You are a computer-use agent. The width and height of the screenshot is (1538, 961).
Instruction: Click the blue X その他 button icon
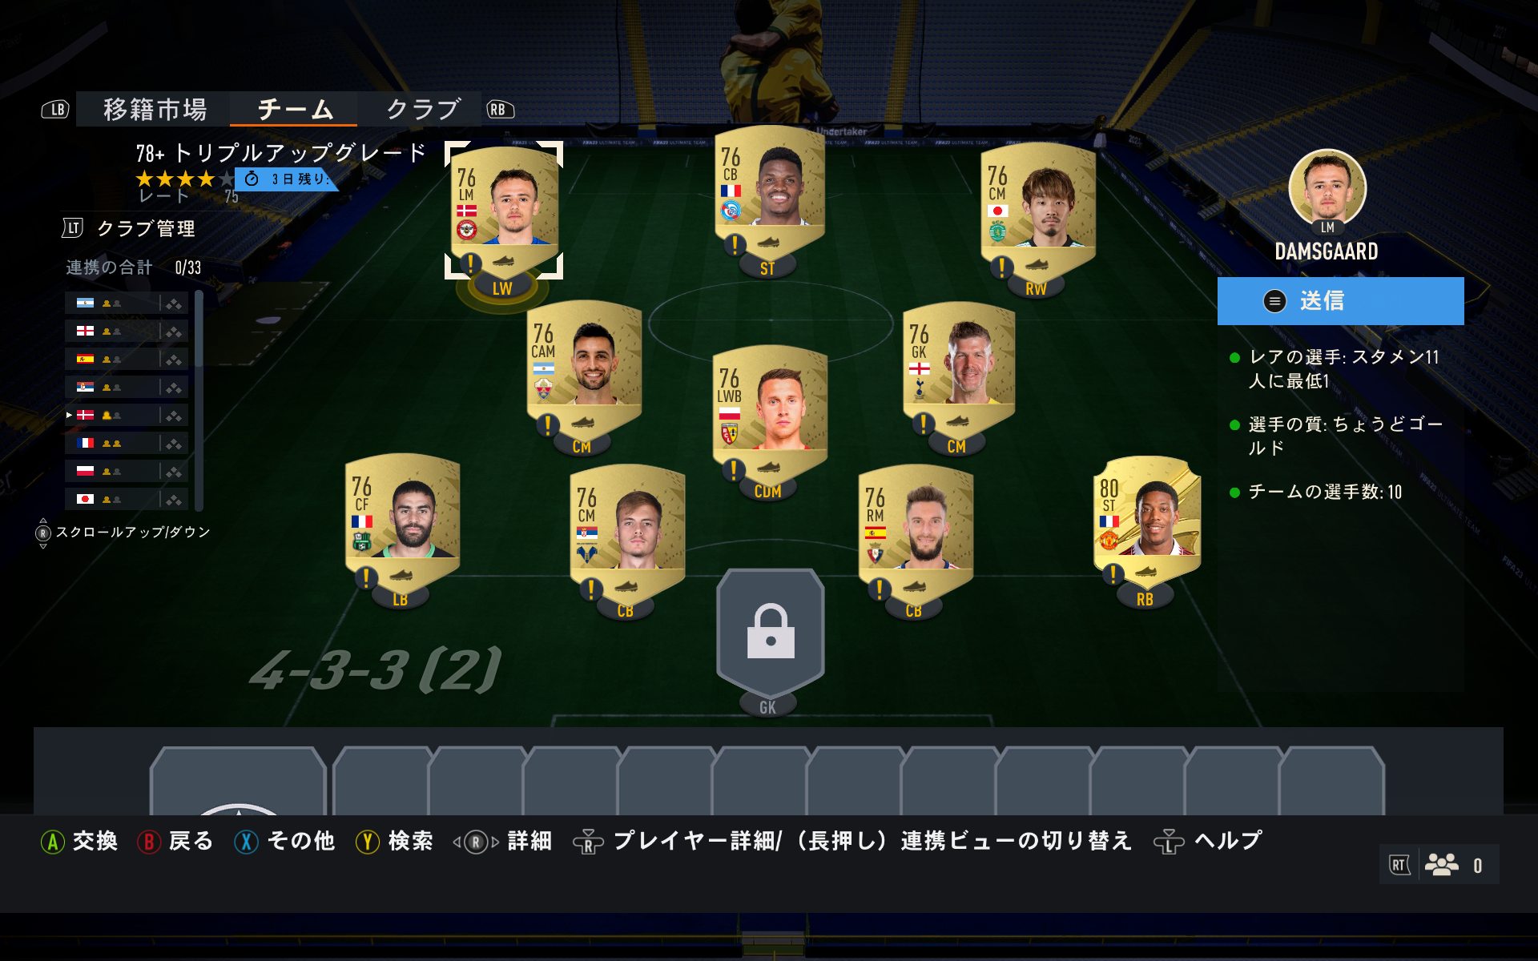pyautogui.click(x=246, y=842)
